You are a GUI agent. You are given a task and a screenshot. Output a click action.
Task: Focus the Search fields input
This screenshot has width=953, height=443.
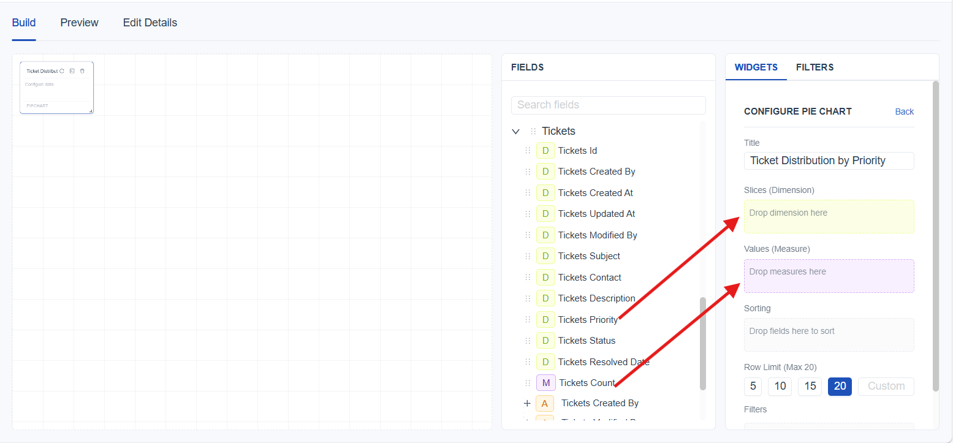(x=608, y=105)
